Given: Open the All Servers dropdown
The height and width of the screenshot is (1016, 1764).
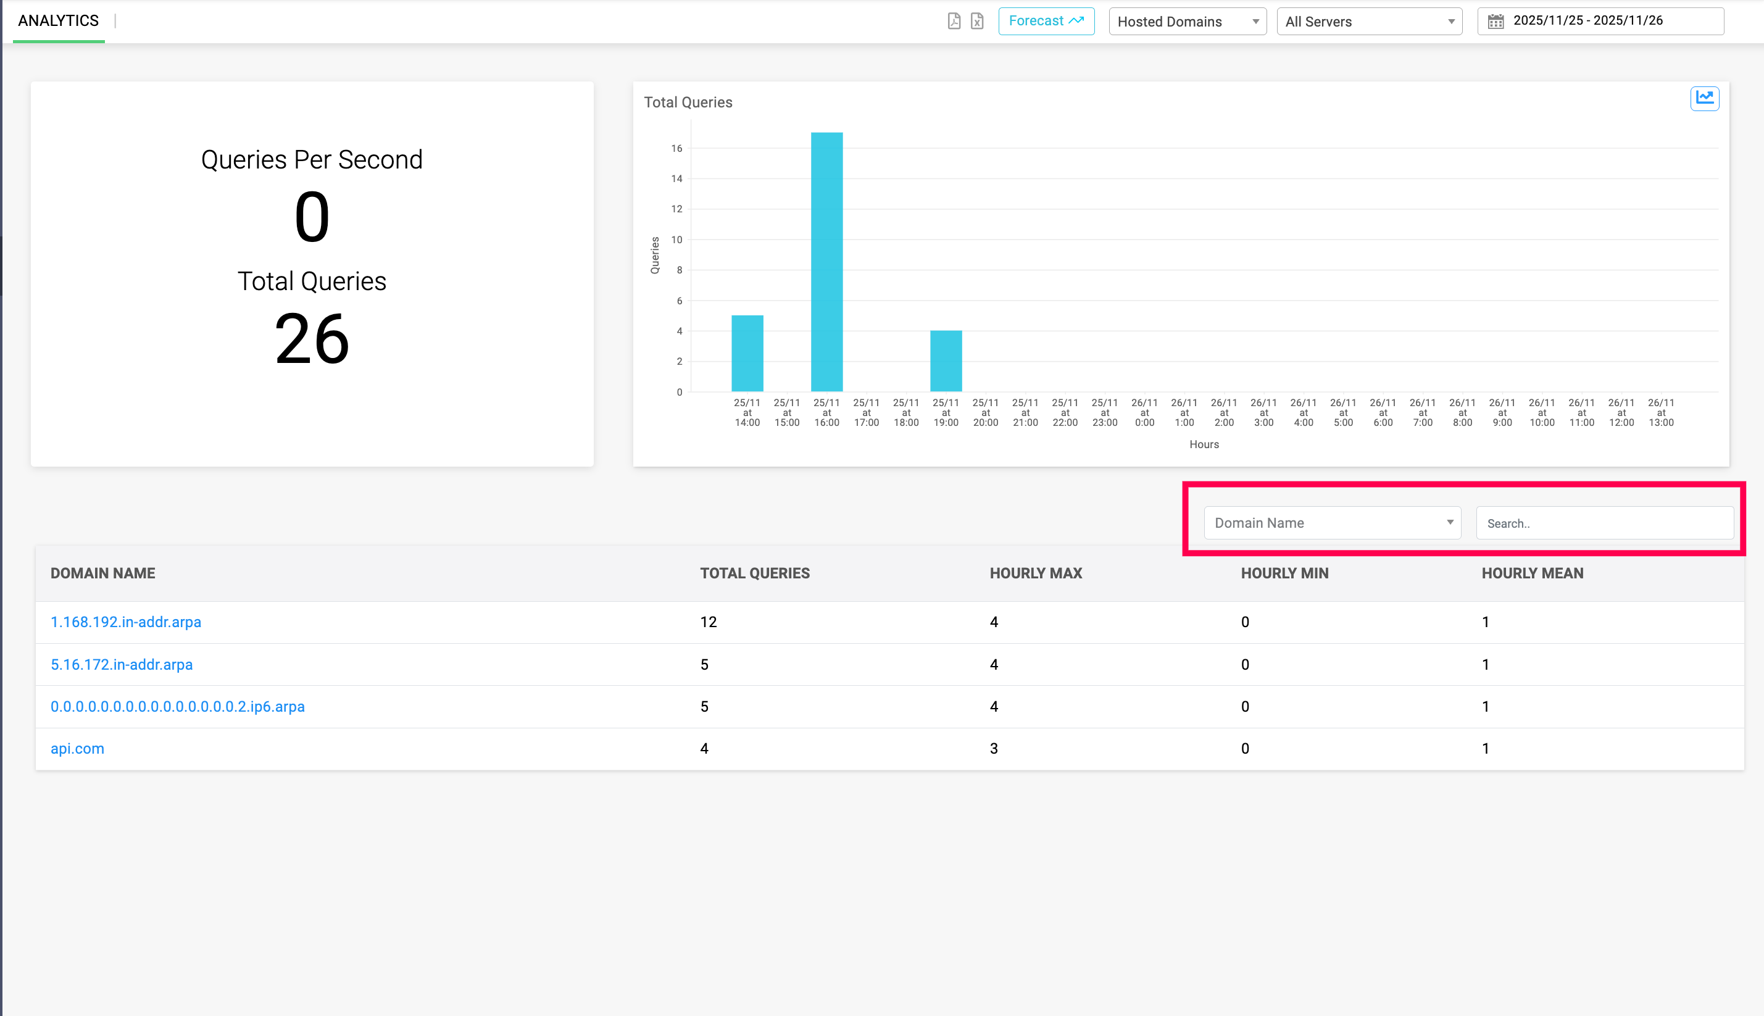Looking at the screenshot, I should coord(1369,22).
